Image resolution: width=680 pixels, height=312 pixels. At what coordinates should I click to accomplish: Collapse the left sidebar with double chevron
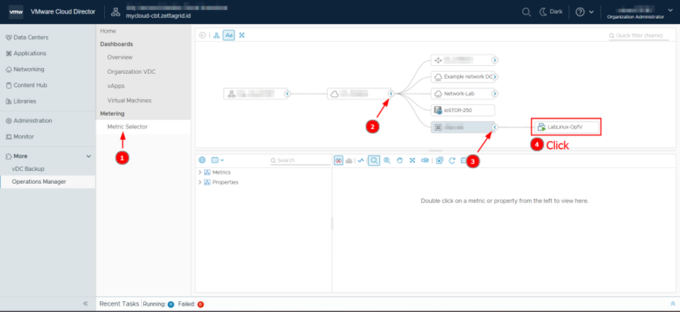(x=85, y=303)
